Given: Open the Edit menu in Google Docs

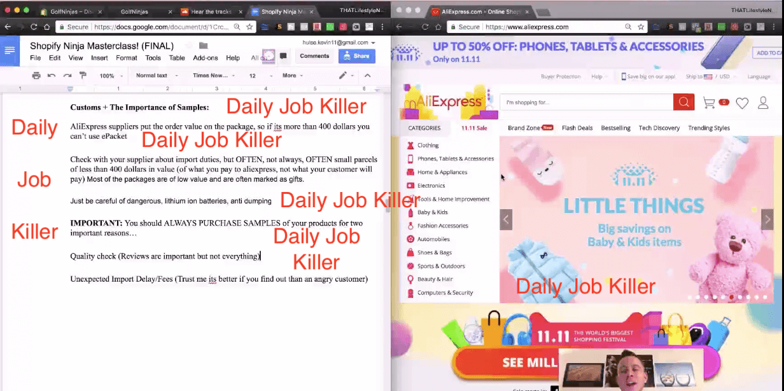Looking at the screenshot, I should point(55,58).
